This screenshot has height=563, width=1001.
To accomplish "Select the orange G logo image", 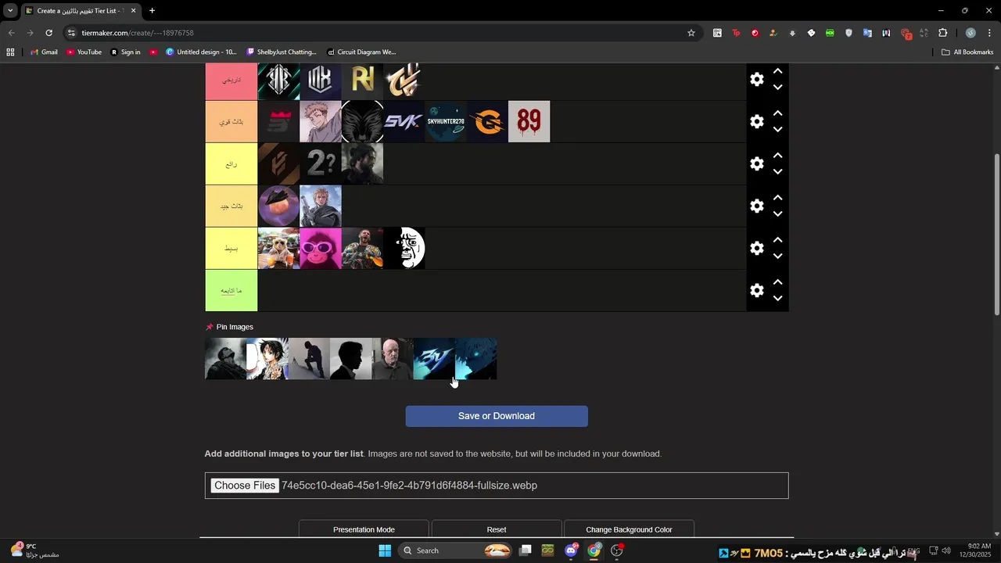I will click(487, 121).
